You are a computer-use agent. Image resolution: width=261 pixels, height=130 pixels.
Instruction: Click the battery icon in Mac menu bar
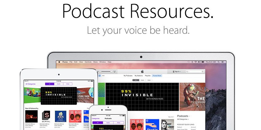pos(203,62)
